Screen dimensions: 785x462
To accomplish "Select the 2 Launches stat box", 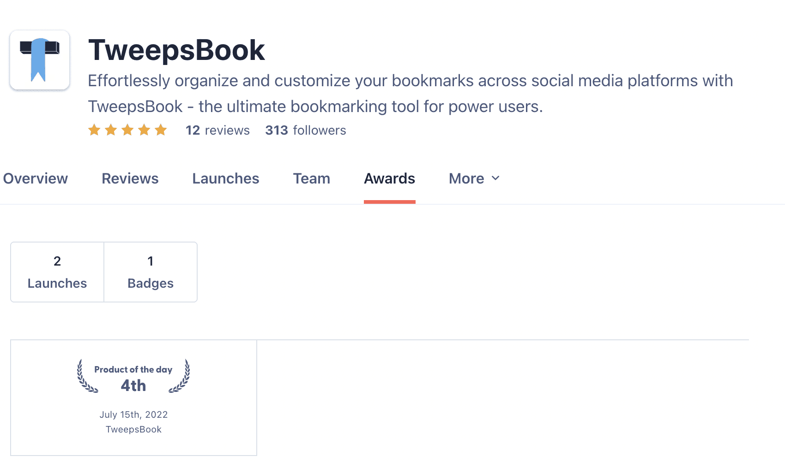I will coord(57,272).
